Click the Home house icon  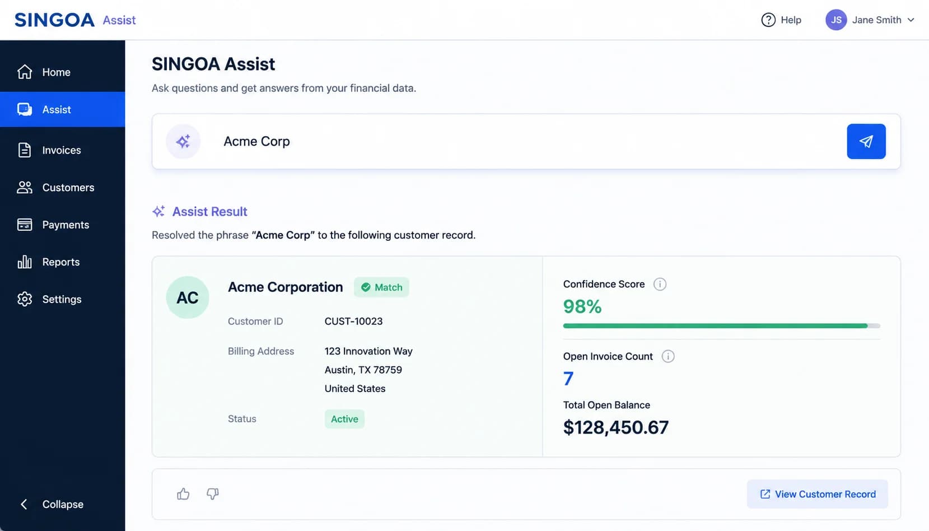pyautogui.click(x=25, y=72)
